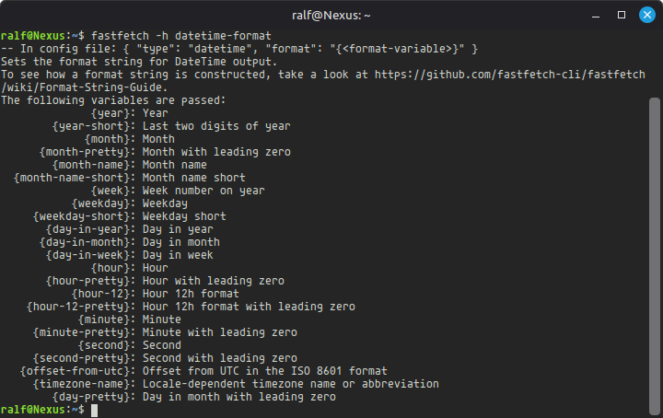Click the {month-name-short} variable
The height and width of the screenshot is (418, 663).
click(71, 178)
